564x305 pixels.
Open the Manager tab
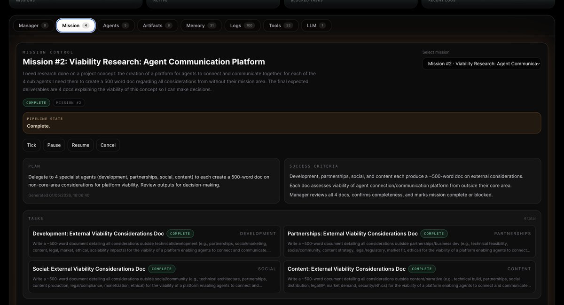pyautogui.click(x=33, y=25)
